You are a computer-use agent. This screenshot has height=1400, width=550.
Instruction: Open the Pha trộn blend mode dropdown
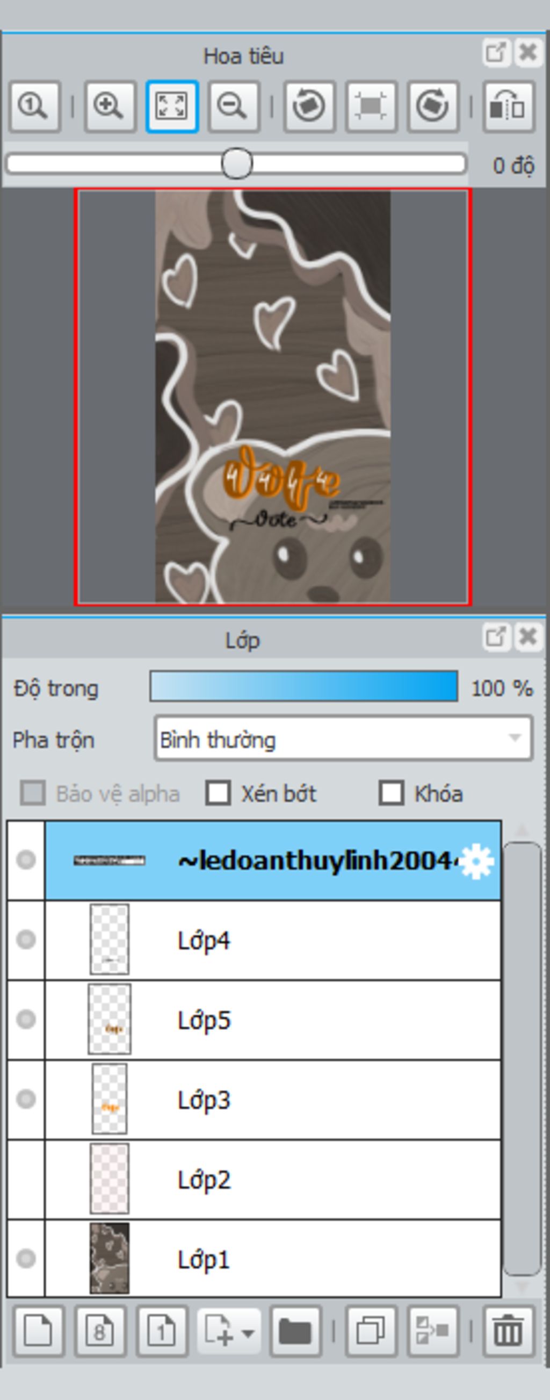[343, 738]
